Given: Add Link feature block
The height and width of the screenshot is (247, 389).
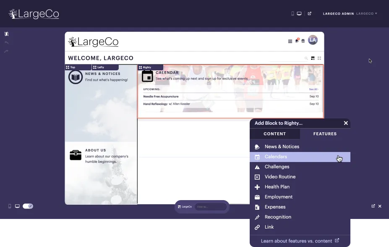Looking at the screenshot, I should 300,227.
